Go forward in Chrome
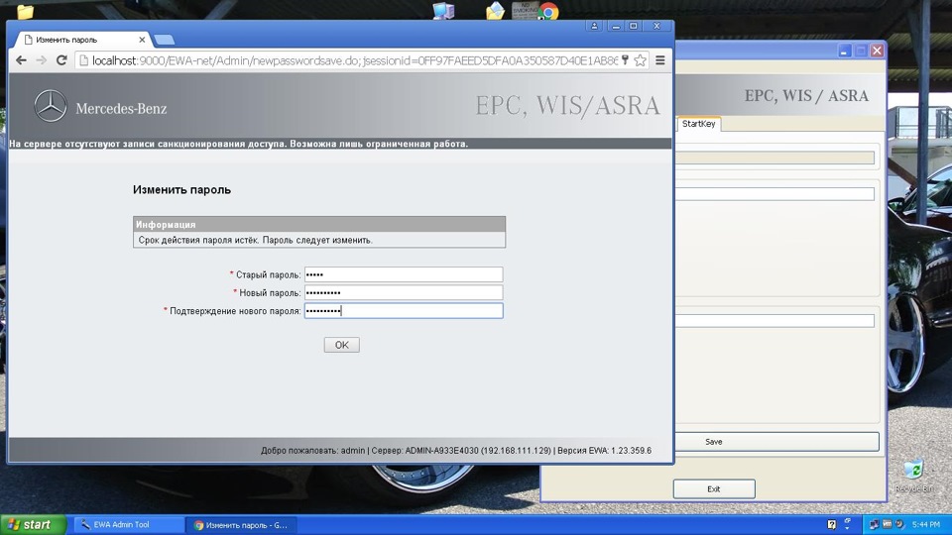The image size is (952, 535). pyautogui.click(x=42, y=60)
